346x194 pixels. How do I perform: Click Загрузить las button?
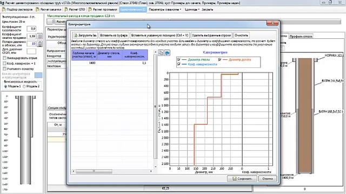click(x=85, y=35)
